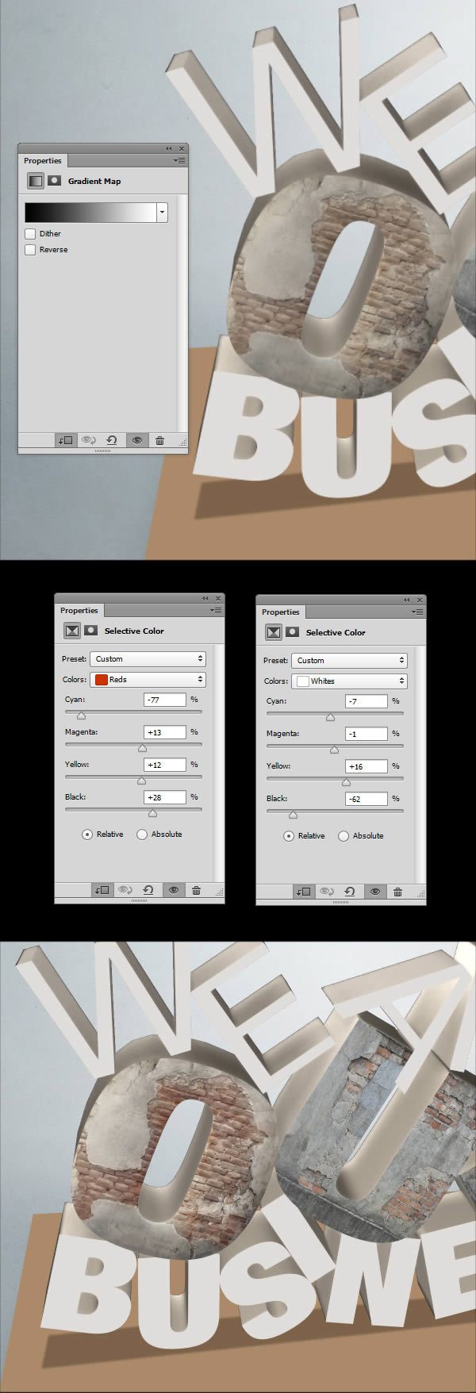
Task: Open Preset dropdown in Reds panel
Action: click(x=148, y=658)
